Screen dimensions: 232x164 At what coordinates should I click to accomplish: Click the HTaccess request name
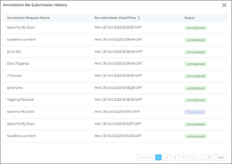pyautogui.click(x=14, y=76)
